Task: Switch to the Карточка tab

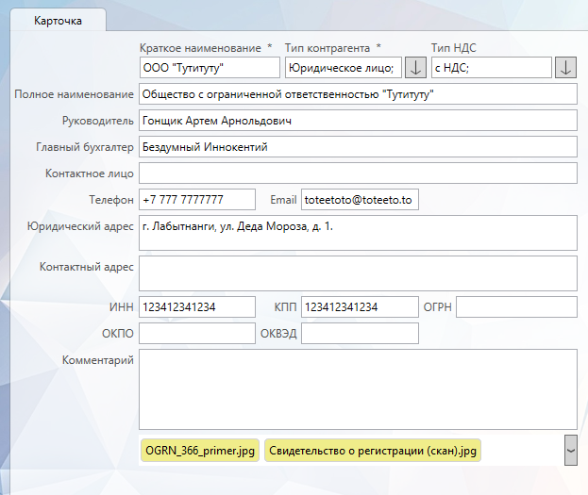Action: tap(58, 22)
